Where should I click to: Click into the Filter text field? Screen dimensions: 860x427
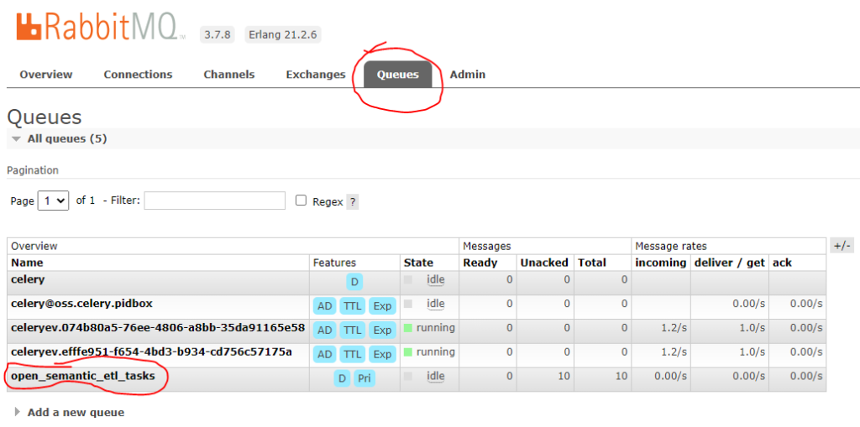[x=215, y=201]
